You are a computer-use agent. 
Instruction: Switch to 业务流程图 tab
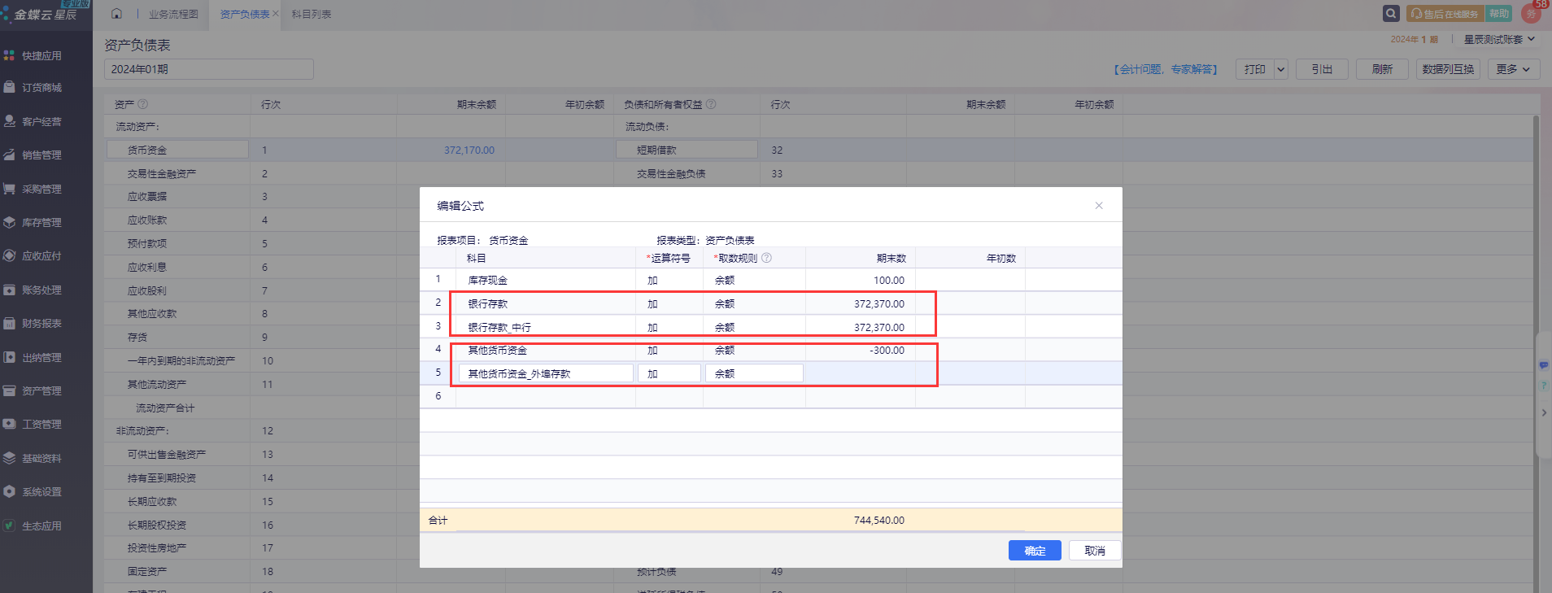pos(173,14)
